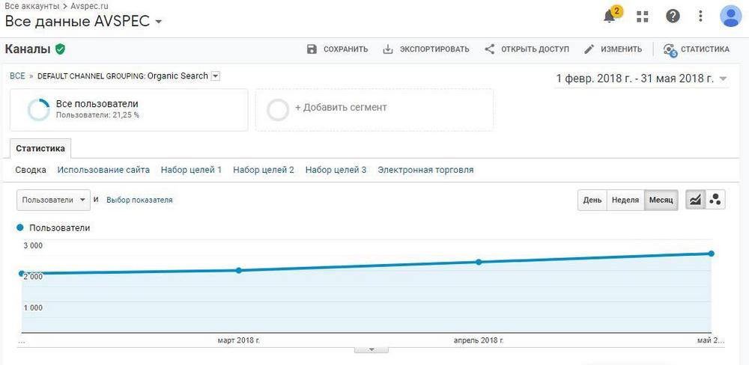Click the апрель 2018 г. axis label
The width and height of the screenshot is (749, 365).
[x=479, y=340]
